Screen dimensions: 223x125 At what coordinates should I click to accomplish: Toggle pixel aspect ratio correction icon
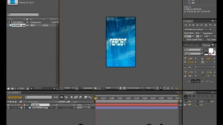pyautogui.click(x=157, y=88)
